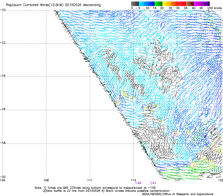Click the '45' legend scale number
223x196 pixels.
click(201, 8)
